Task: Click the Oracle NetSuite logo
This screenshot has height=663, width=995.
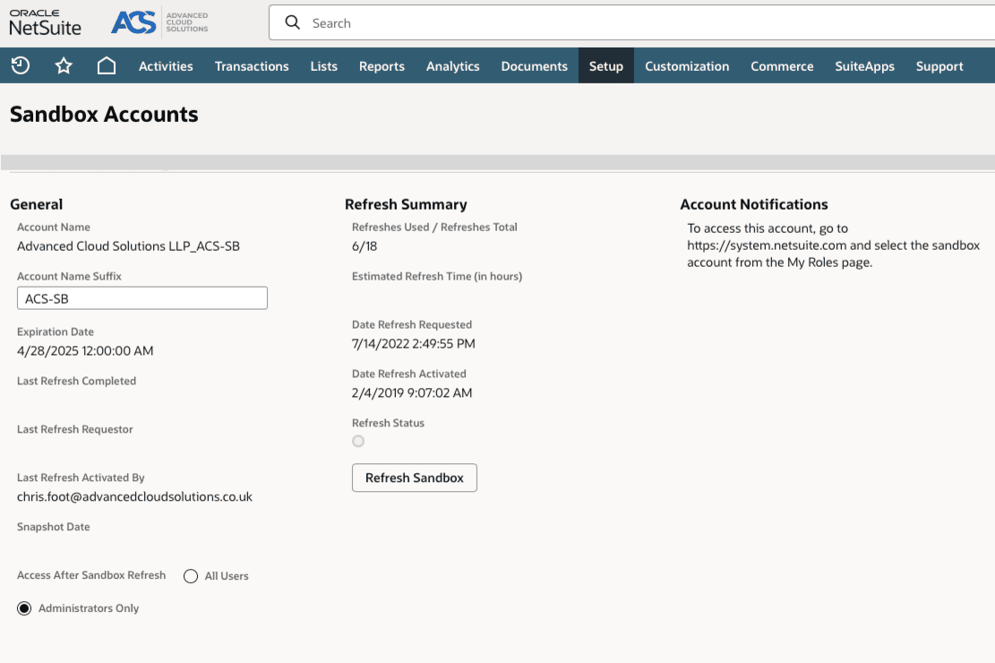Action: click(x=45, y=23)
